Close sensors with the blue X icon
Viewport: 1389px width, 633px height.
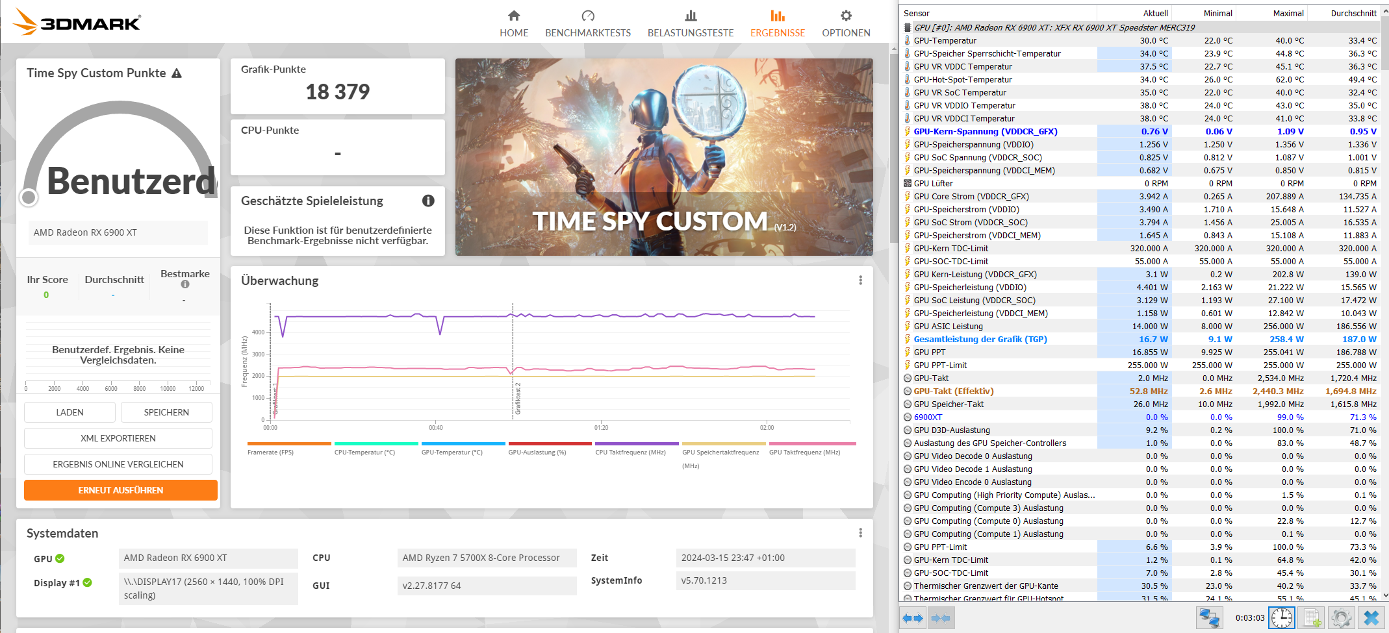[x=1371, y=617]
